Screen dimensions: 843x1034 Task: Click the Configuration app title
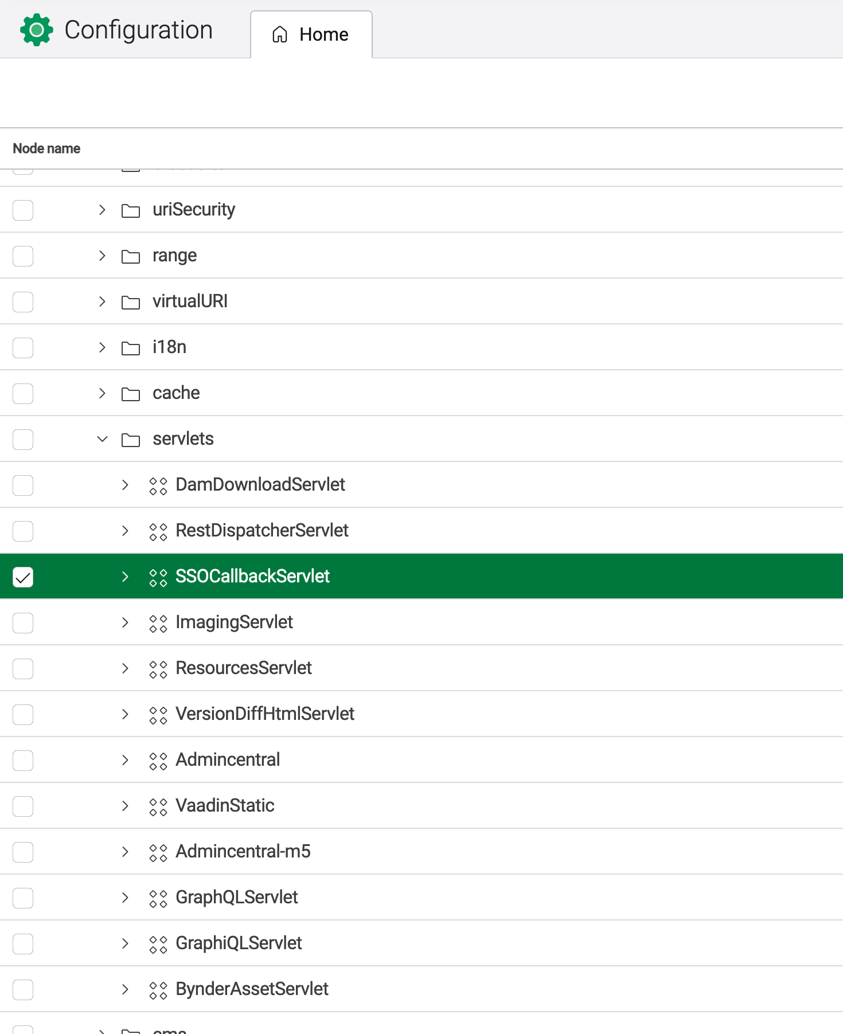click(139, 30)
